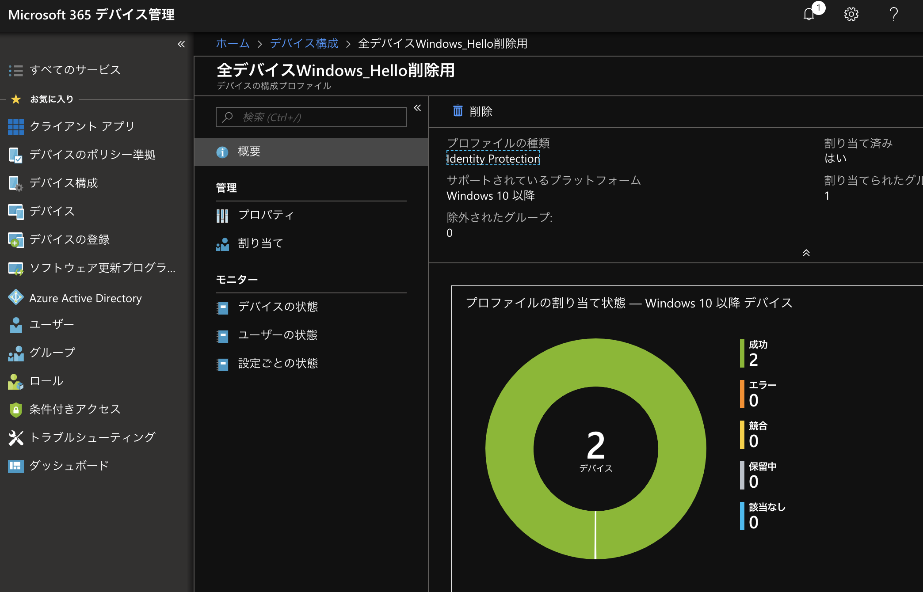Click the 削除 button

coord(473,111)
